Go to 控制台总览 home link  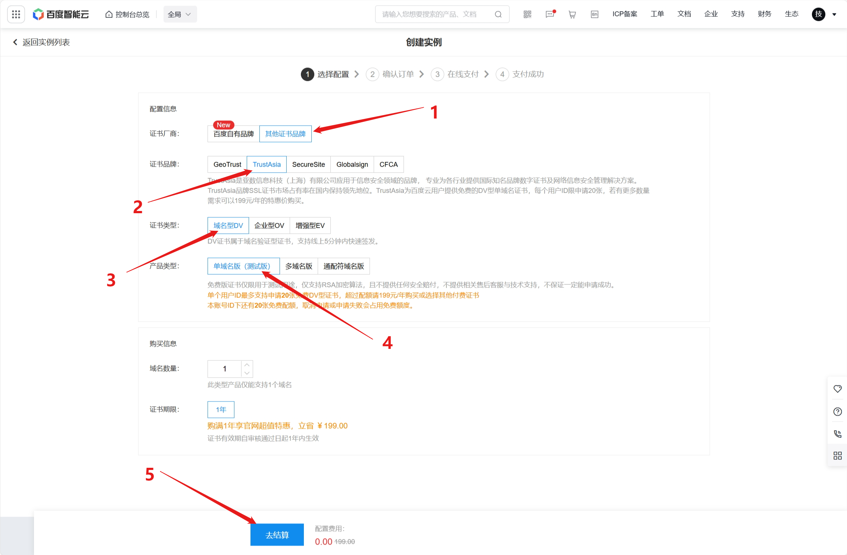(127, 14)
